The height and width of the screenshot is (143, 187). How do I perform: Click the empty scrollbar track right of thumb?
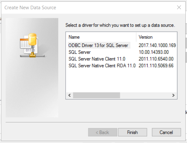click(x=145, y=95)
